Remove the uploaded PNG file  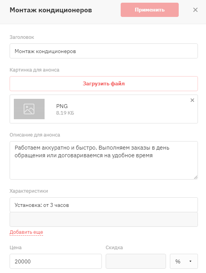click(x=192, y=100)
